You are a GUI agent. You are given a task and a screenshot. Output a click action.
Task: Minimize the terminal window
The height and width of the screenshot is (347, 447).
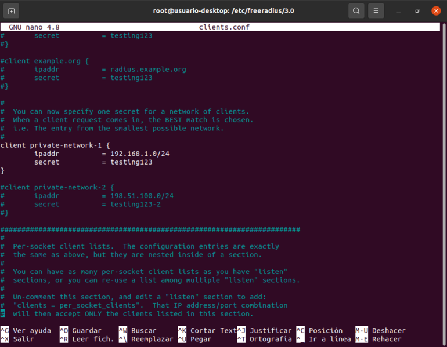(399, 11)
